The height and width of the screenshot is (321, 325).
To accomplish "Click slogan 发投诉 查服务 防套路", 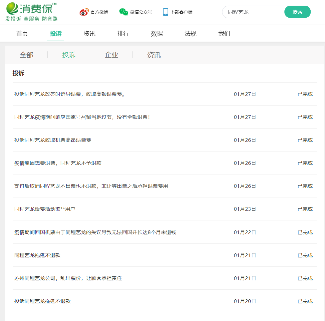I will (x=32, y=19).
